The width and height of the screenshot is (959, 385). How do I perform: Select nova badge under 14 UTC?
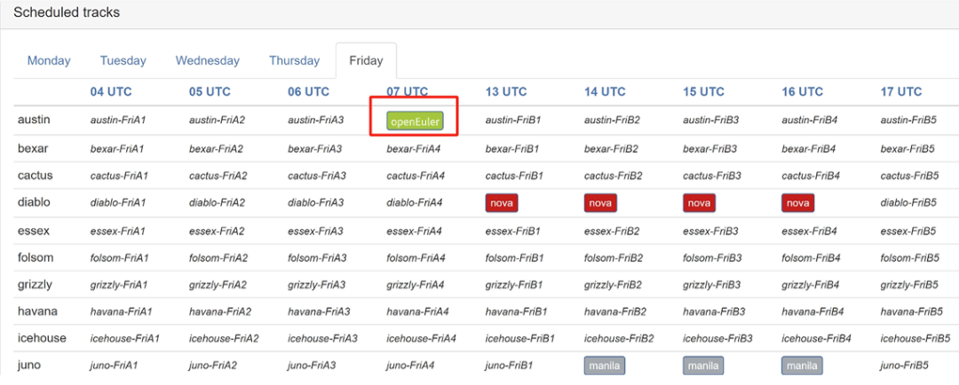tap(600, 203)
